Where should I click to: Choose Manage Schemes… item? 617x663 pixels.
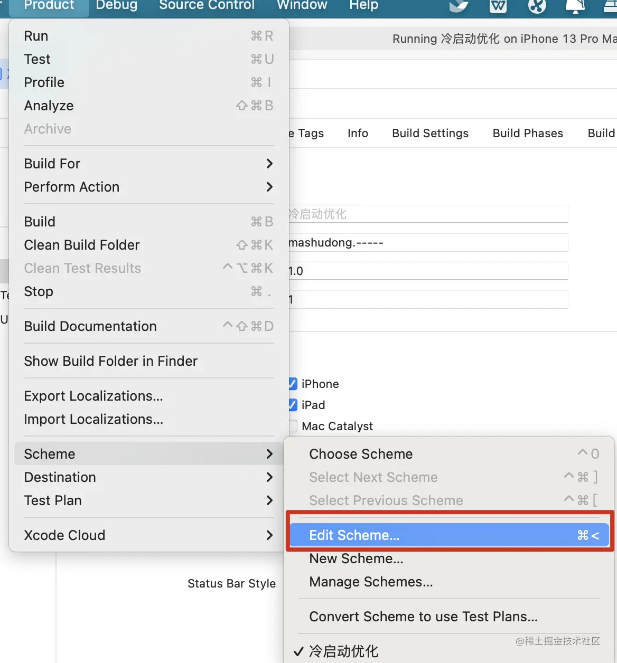449,582
